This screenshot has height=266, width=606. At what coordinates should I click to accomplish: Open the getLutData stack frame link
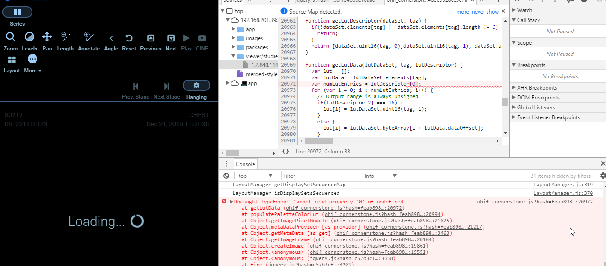(344, 208)
